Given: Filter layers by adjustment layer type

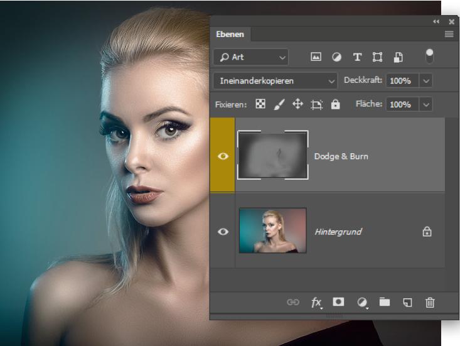Looking at the screenshot, I should (x=336, y=57).
